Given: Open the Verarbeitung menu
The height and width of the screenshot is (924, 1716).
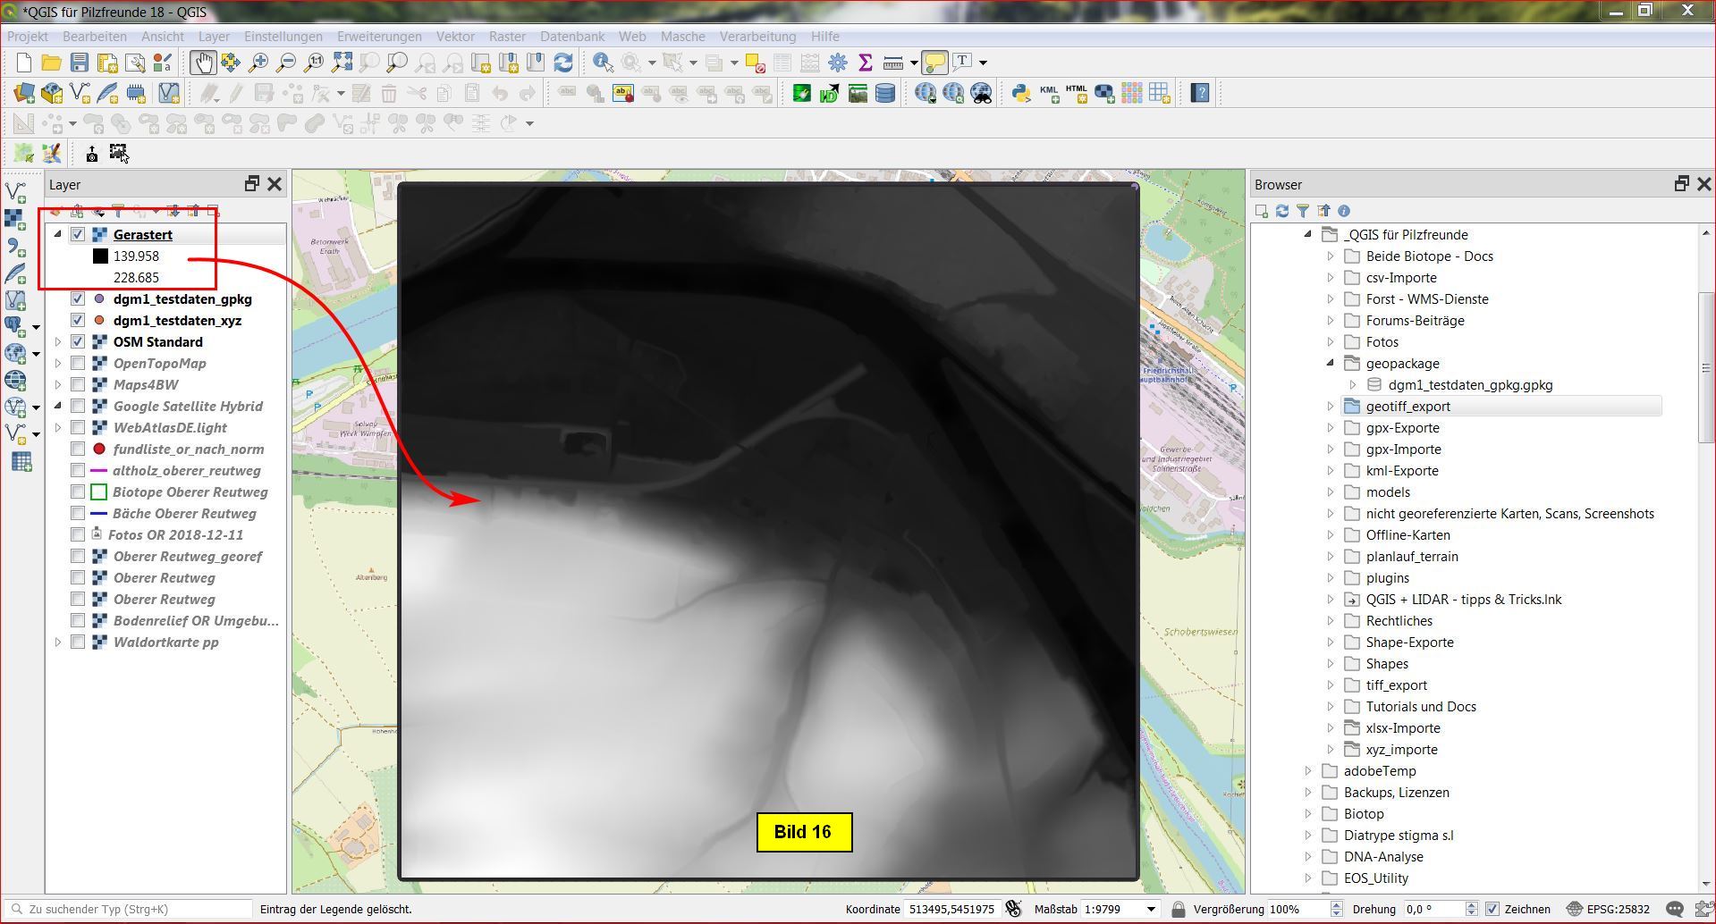Looking at the screenshot, I should 757,37.
